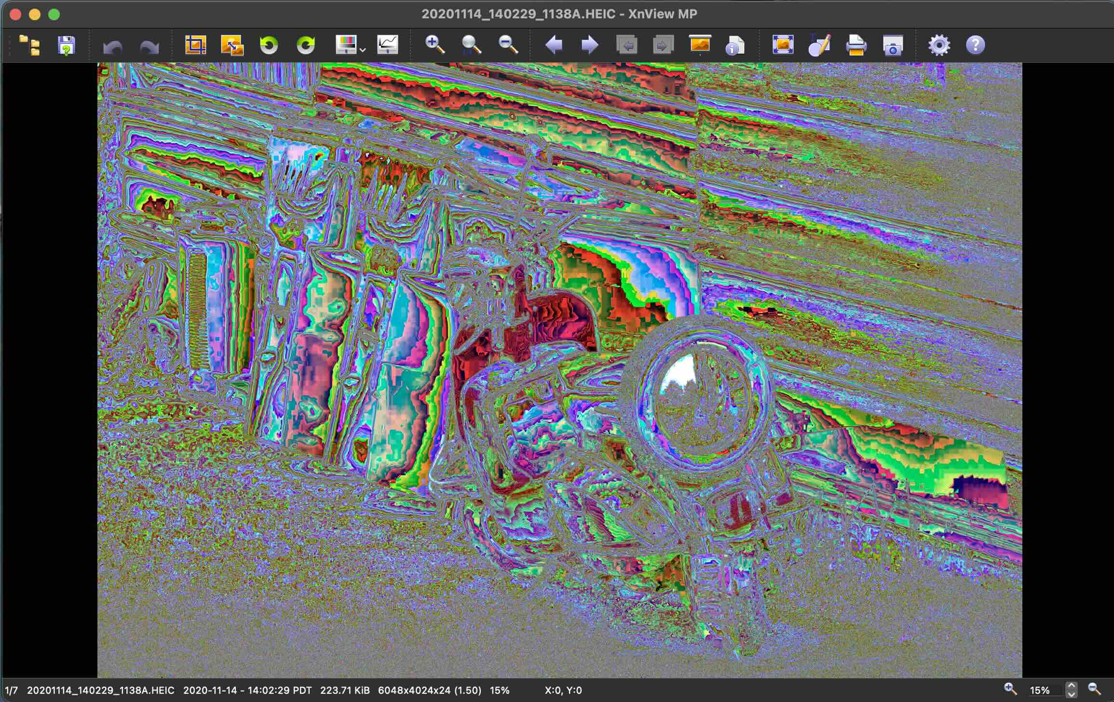Go to next image with right arrow

tap(590, 45)
